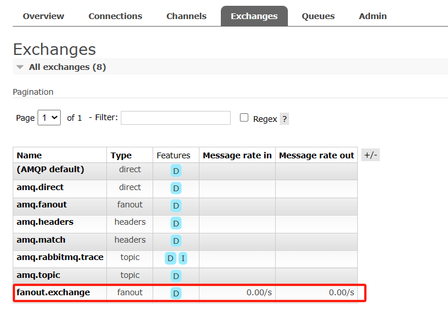This screenshot has width=448, height=312.
Task: Open the Page number dropdown
Action: (x=49, y=118)
